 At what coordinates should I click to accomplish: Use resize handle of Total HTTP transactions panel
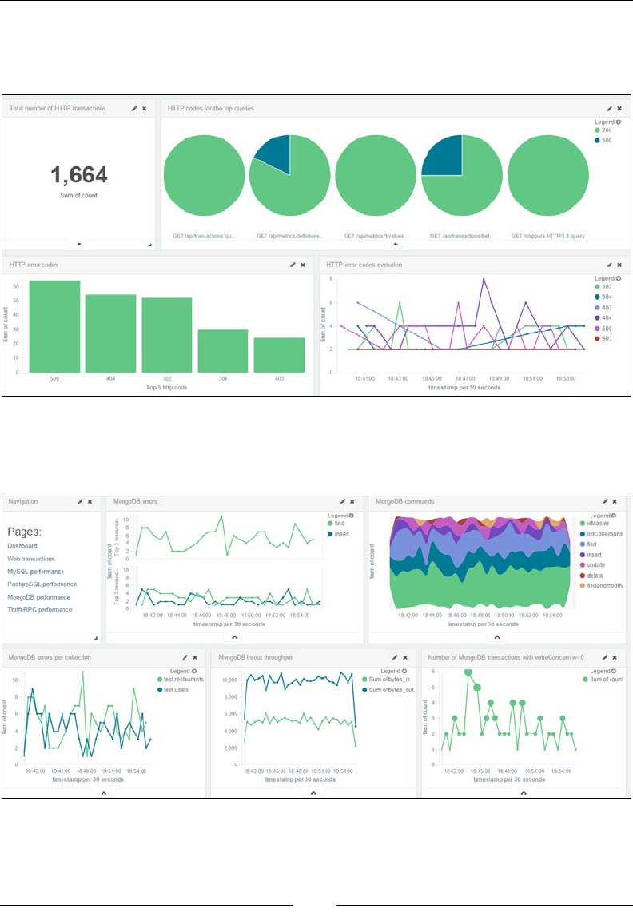[149, 245]
